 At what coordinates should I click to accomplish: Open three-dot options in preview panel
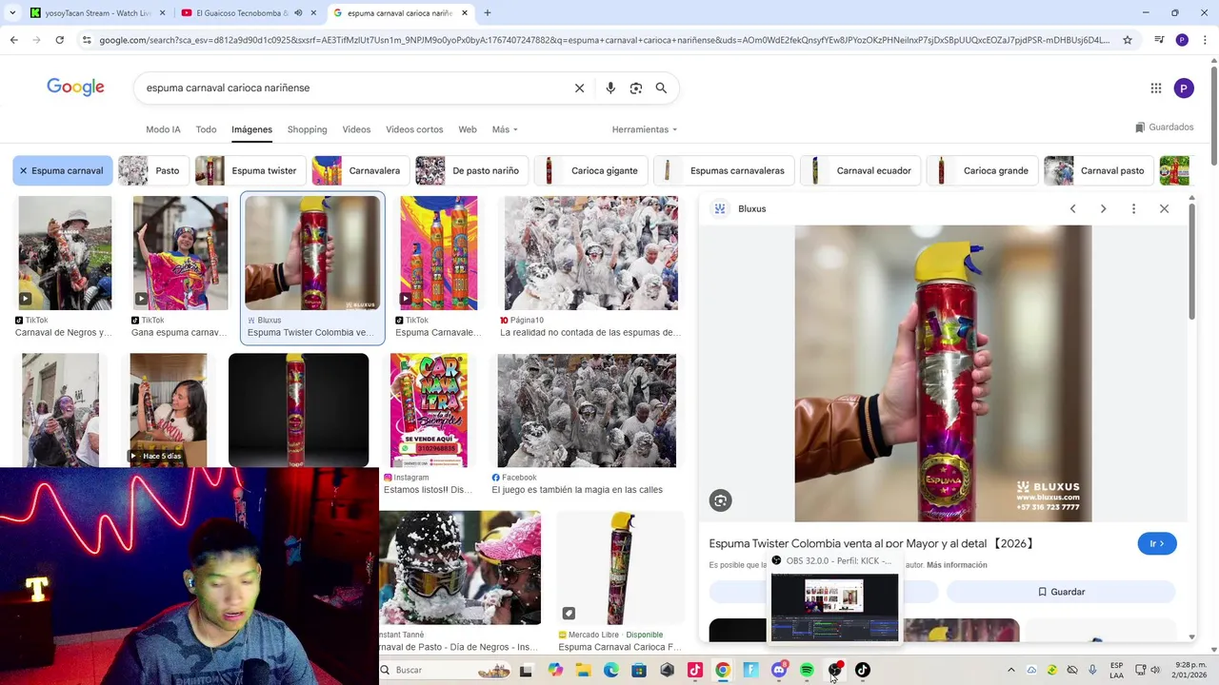click(x=1133, y=208)
